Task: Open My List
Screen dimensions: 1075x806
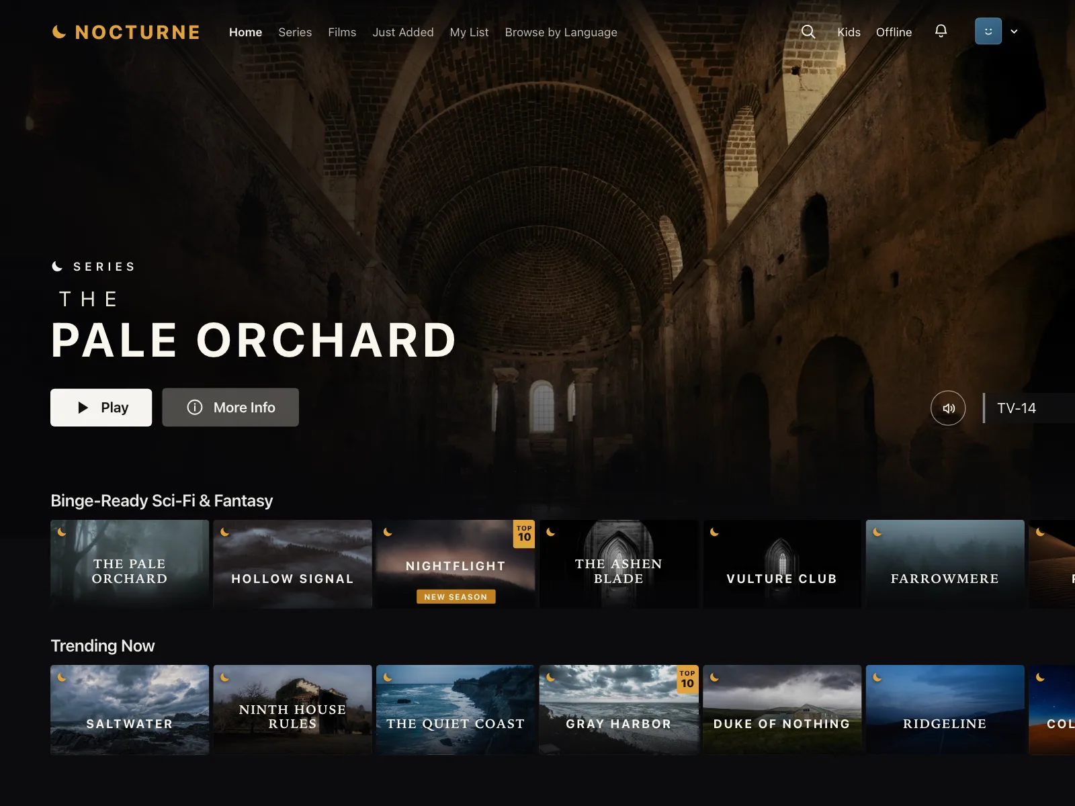Action: [469, 32]
